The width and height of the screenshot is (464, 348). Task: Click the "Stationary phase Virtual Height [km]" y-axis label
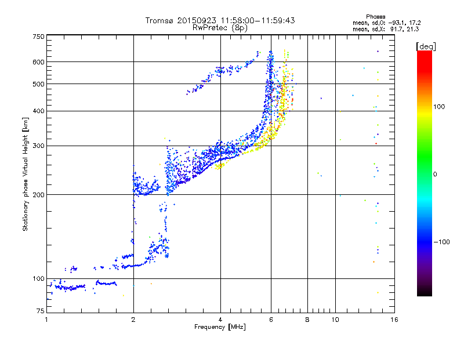tap(26, 175)
